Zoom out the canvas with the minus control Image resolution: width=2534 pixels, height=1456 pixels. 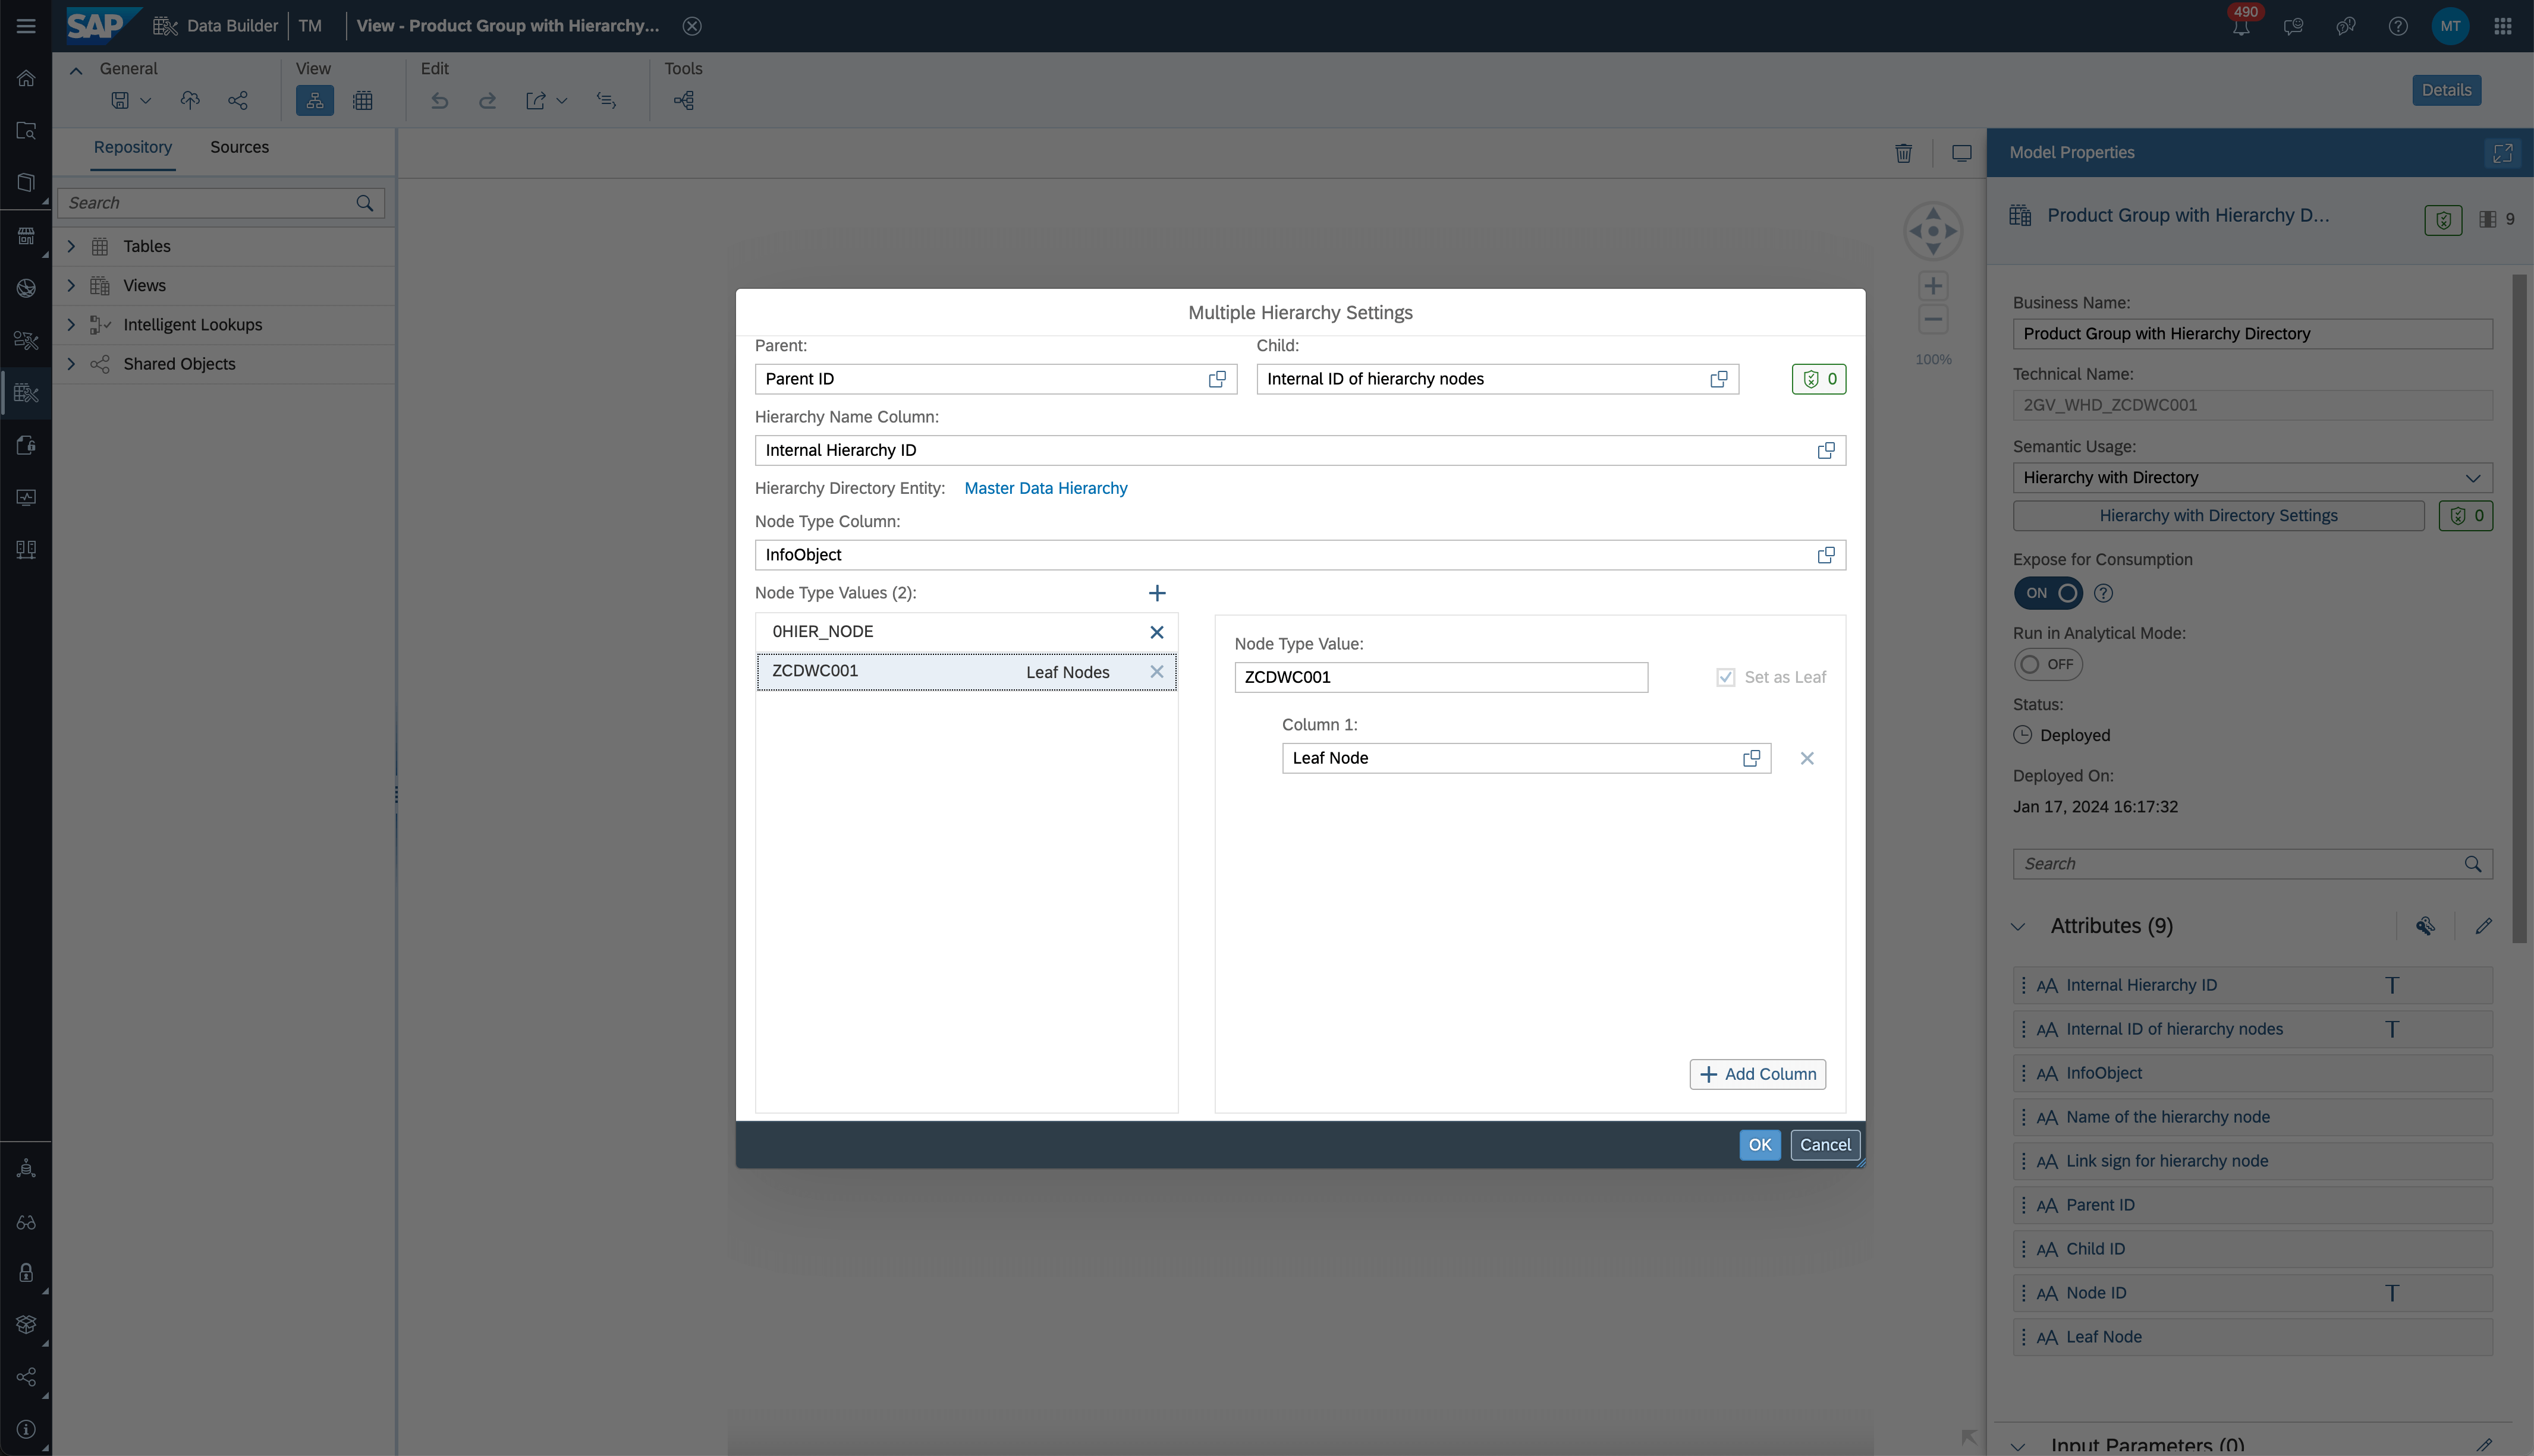1933,320
